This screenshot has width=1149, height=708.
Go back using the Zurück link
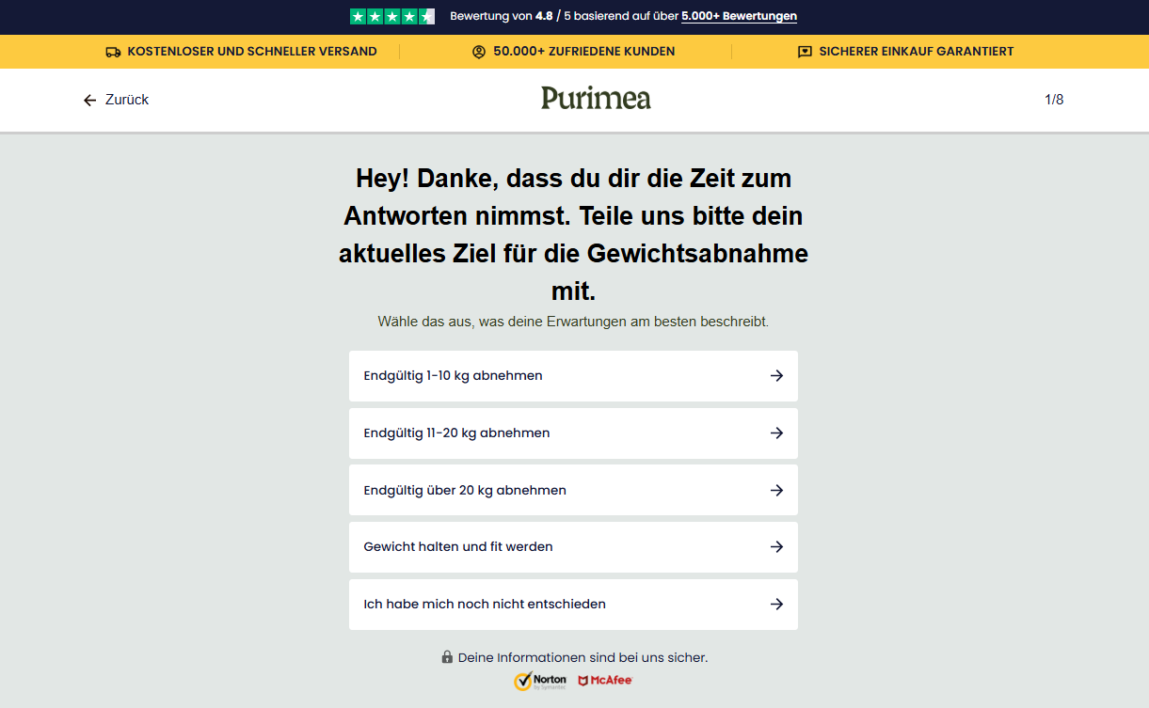click(x=126, y=101)
